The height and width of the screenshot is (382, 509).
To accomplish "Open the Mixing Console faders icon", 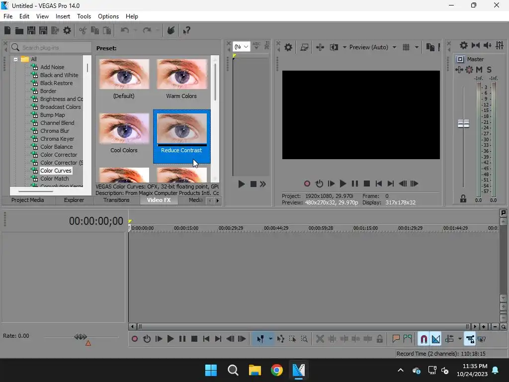I will (x=500, y=45).
